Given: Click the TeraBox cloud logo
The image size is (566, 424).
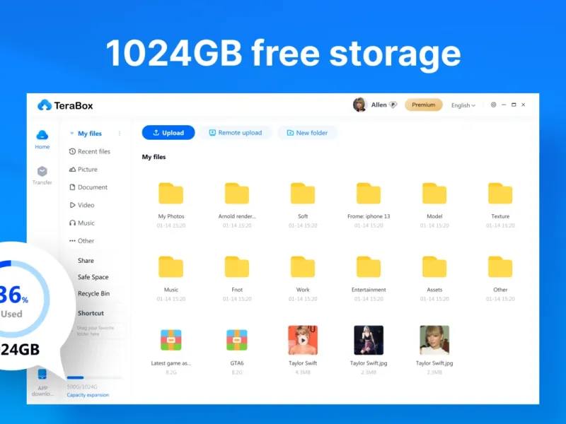Looking at the screenshot, I should pos(45,105).
